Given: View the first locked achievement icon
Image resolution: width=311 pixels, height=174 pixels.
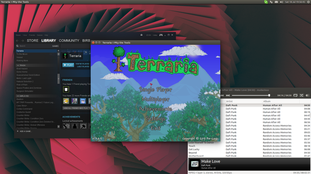Looking at the screenshot, I should (67, 126).
